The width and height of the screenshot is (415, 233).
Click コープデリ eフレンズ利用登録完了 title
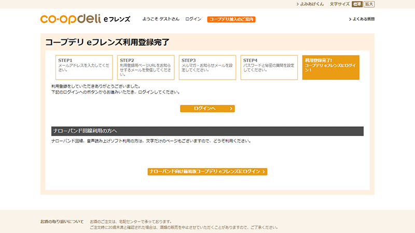[107, 42]
